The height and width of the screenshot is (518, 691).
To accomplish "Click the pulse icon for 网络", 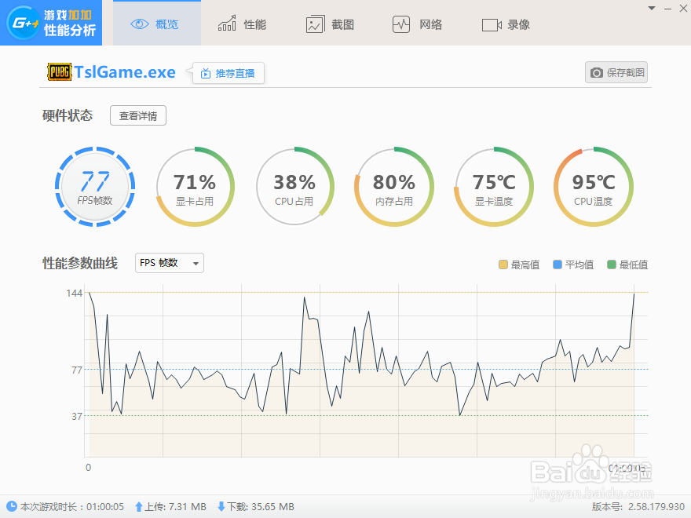I will (x=401, y=24).
